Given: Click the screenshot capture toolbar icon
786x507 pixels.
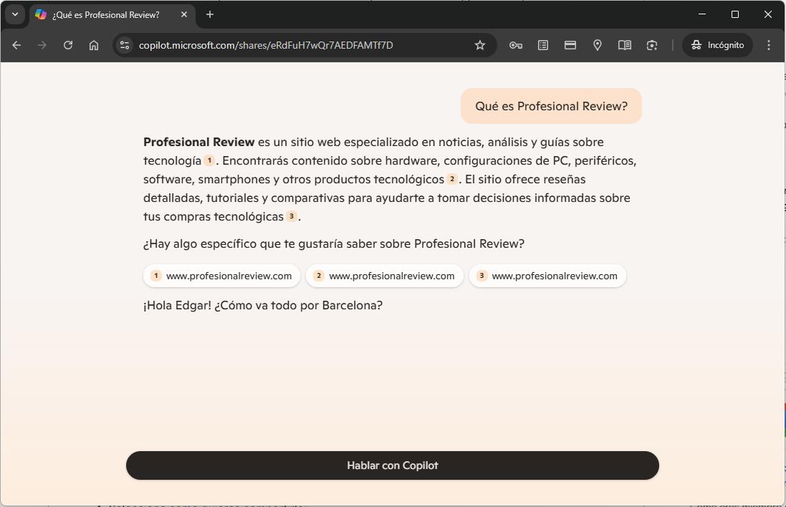Looking at the screenshot, I should coord(652,45).
